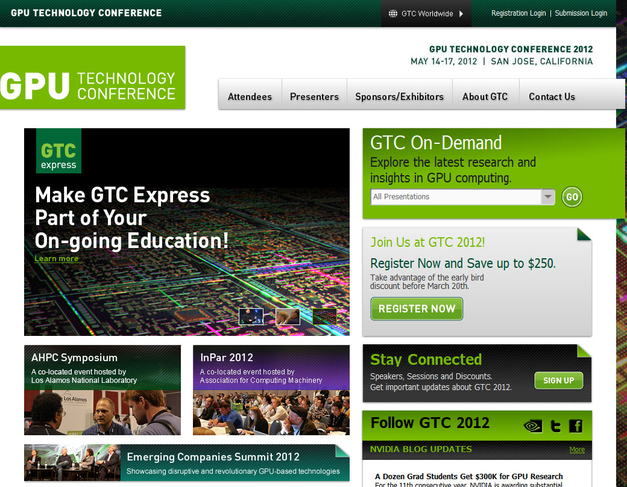Open the Emerging Companies Summit 2012 banner

[187, 463]
